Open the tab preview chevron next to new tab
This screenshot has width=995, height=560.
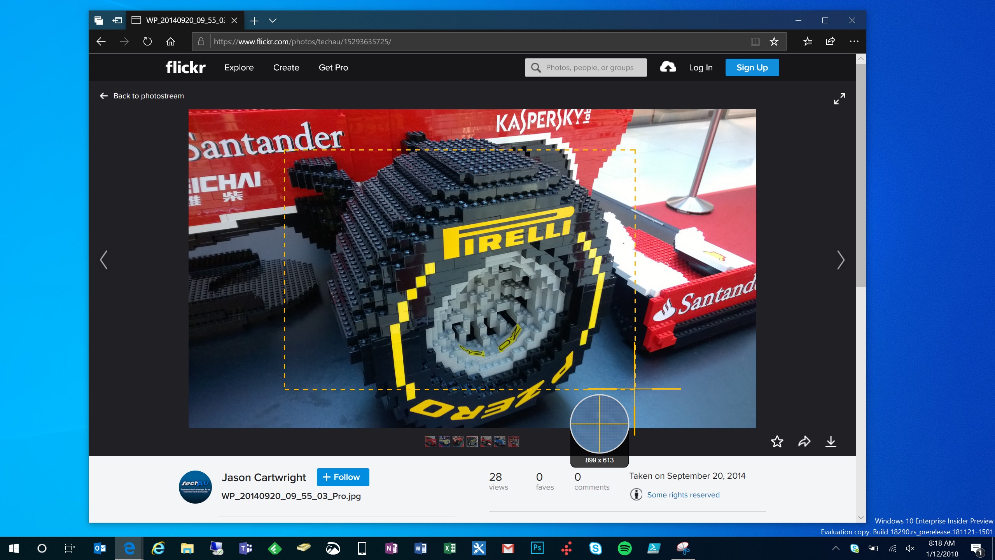[x=273, y=21]
